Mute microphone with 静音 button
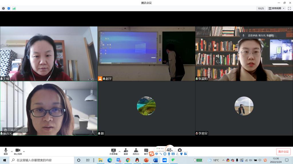293x164 pixels. 6,151
